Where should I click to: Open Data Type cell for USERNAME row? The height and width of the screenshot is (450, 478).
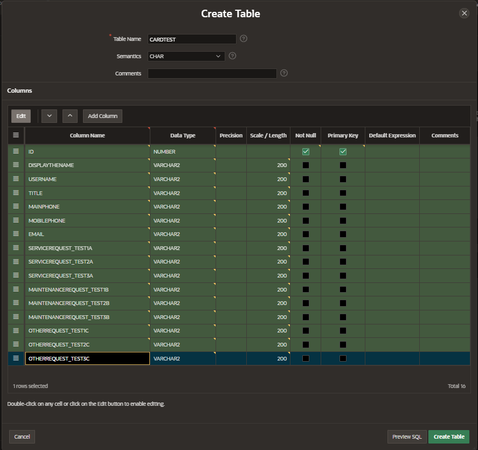tap(183, 179)
